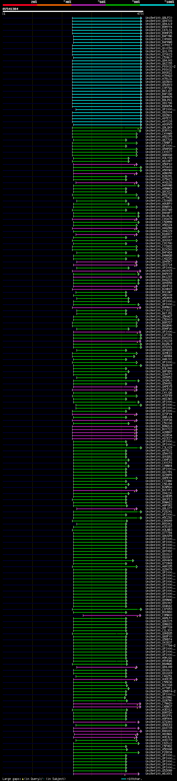Image resolution: width=177 pixels, height=781 pixels.
Task: Click the cyan ~100% identity legend bar
Action: pyautogui.click(x=157, y=5)
